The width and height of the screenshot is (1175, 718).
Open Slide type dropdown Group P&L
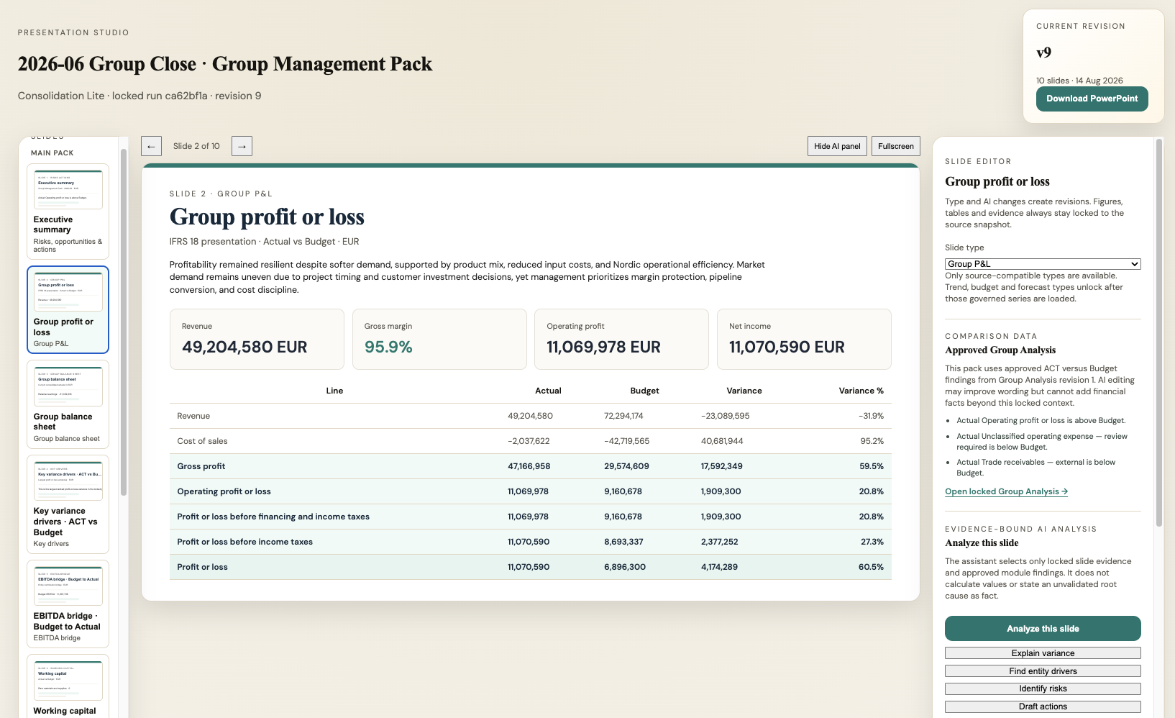coord(1043,264)
